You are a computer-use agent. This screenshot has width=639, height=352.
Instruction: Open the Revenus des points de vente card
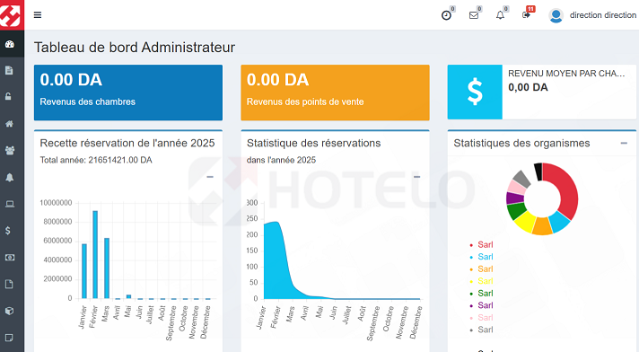(335, 92)
